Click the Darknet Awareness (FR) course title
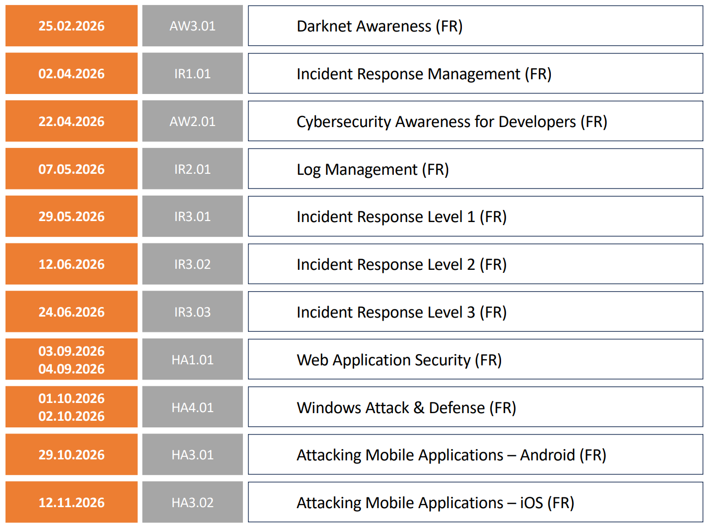Viewport: 710px width, 529px height. [379, 26]
